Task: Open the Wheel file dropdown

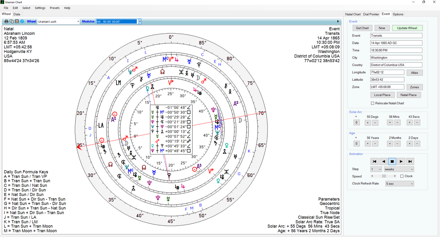Action: coord(78,22)
